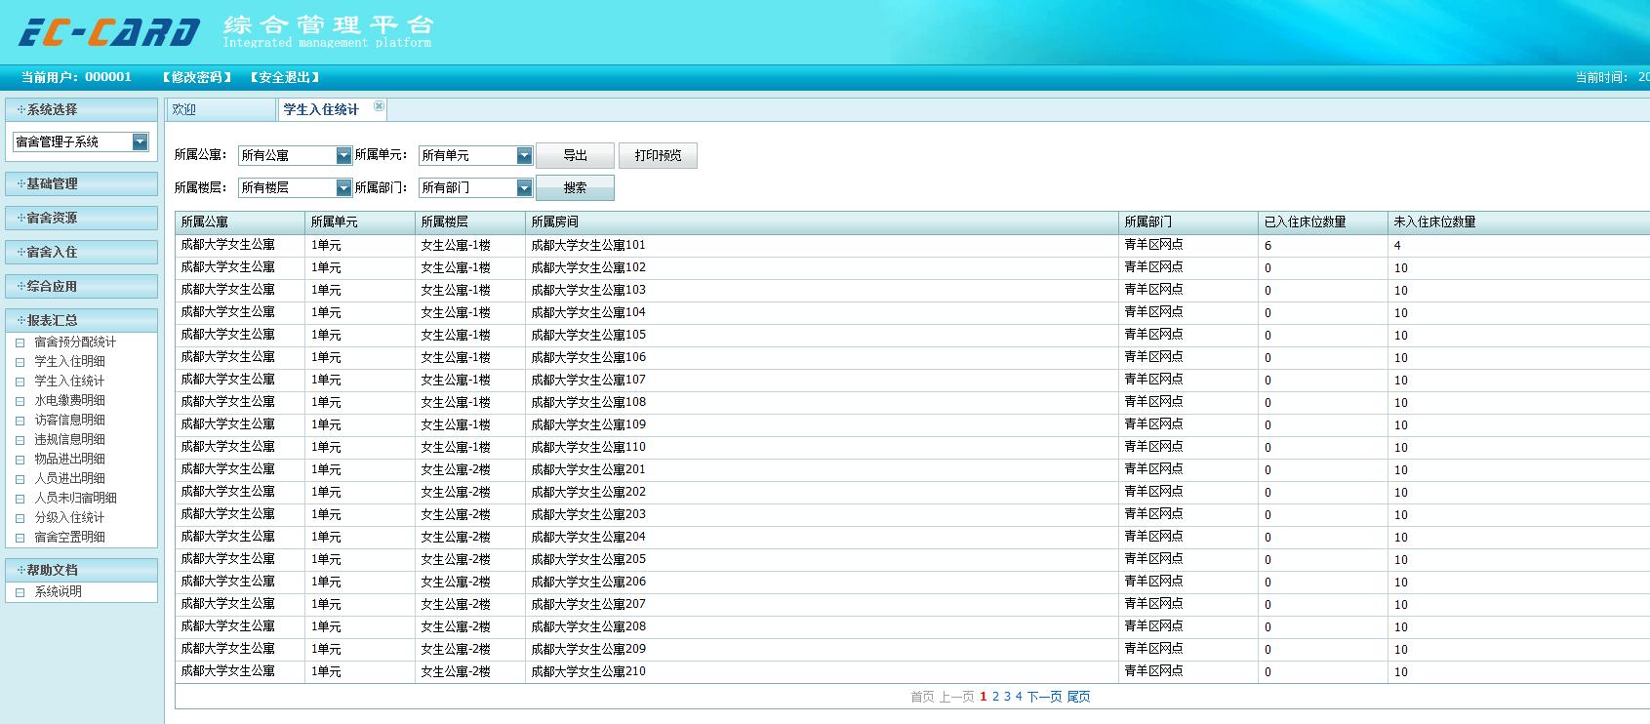
Task: Close the 学生入住统计 tab with its X icon
Action: pos(380,106)
